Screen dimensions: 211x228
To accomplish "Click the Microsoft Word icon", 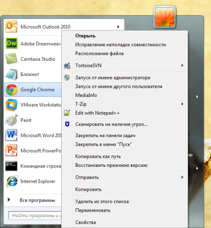I will (11, 135).
